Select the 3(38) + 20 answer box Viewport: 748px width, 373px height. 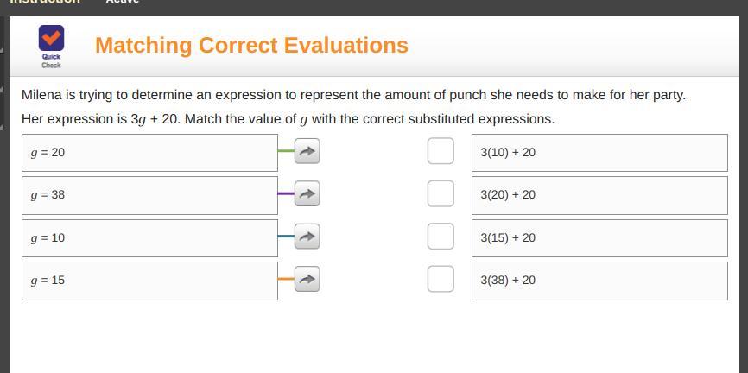pos(599,281)
